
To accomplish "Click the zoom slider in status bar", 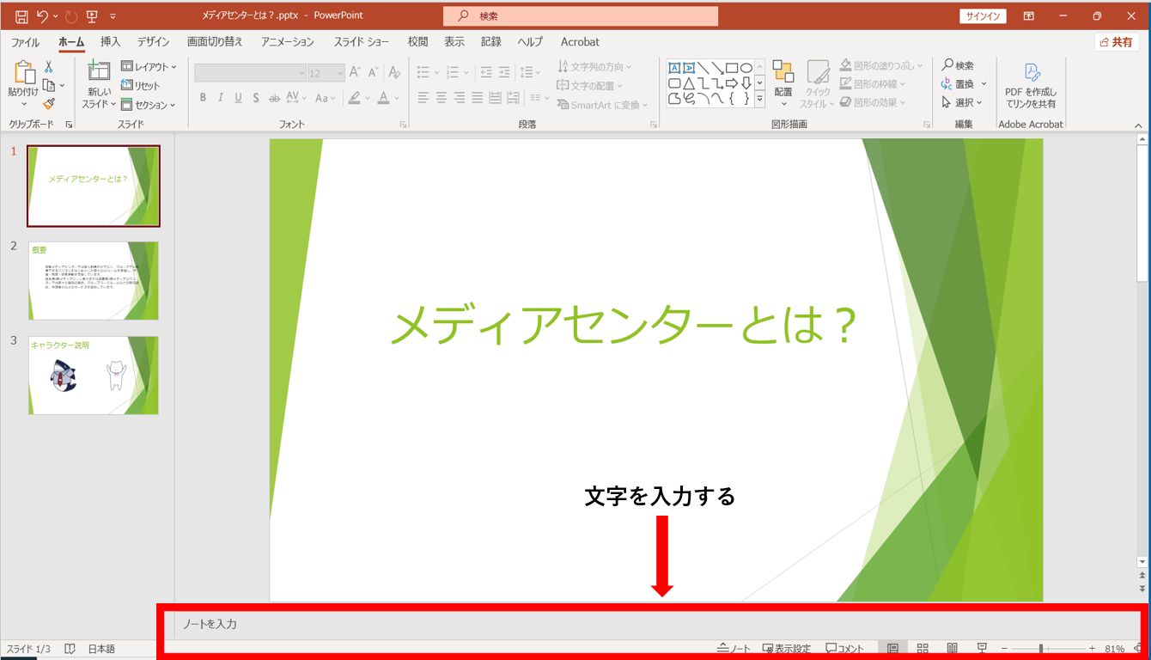I will tap(1041, 648).
